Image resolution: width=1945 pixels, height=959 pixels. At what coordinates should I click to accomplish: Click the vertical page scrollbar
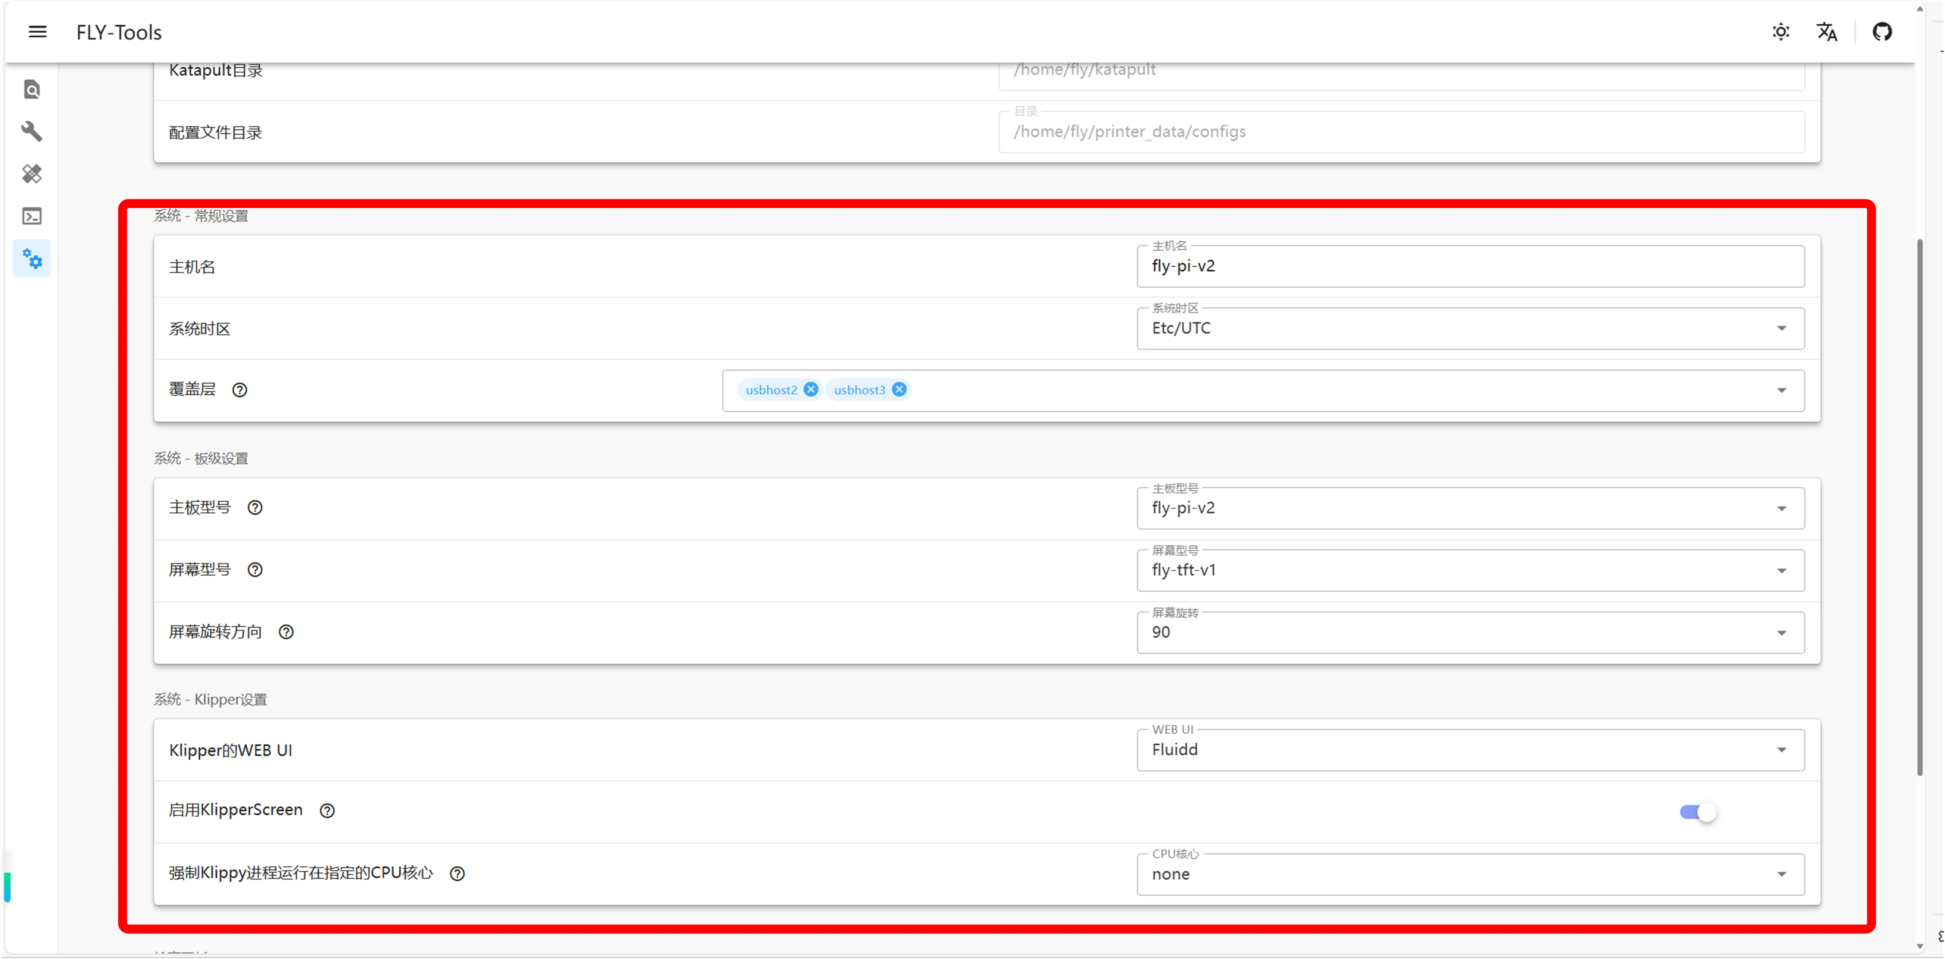click(1919, 506)
